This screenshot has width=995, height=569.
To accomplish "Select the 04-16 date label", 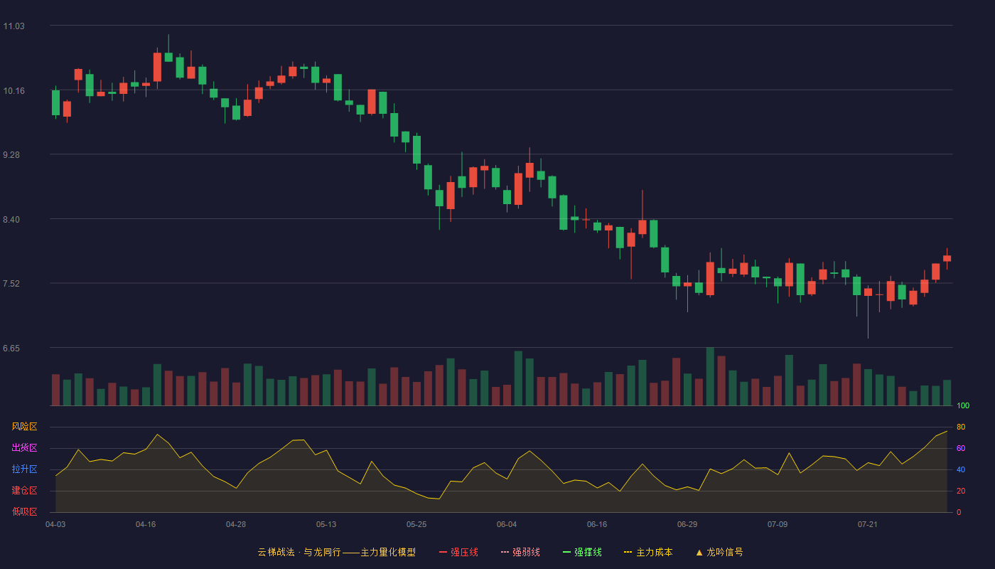I will [146, 524].
